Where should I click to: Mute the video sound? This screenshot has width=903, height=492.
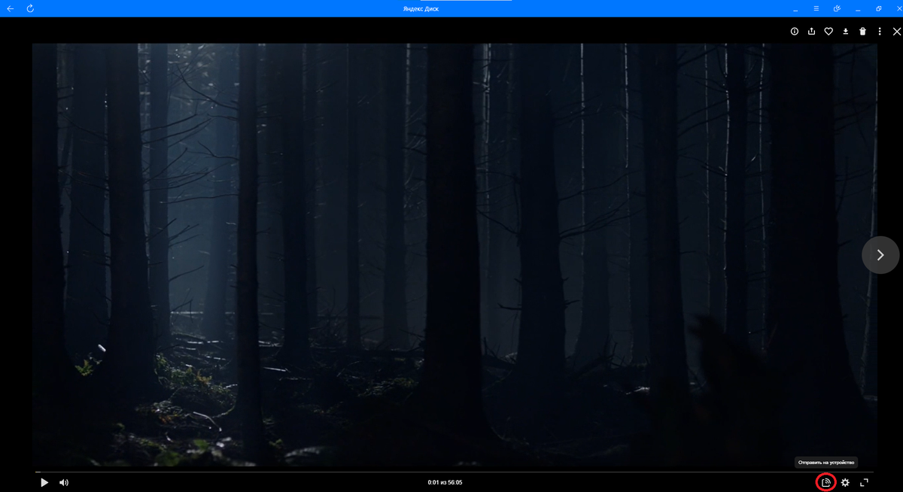(x=64, y=482)
